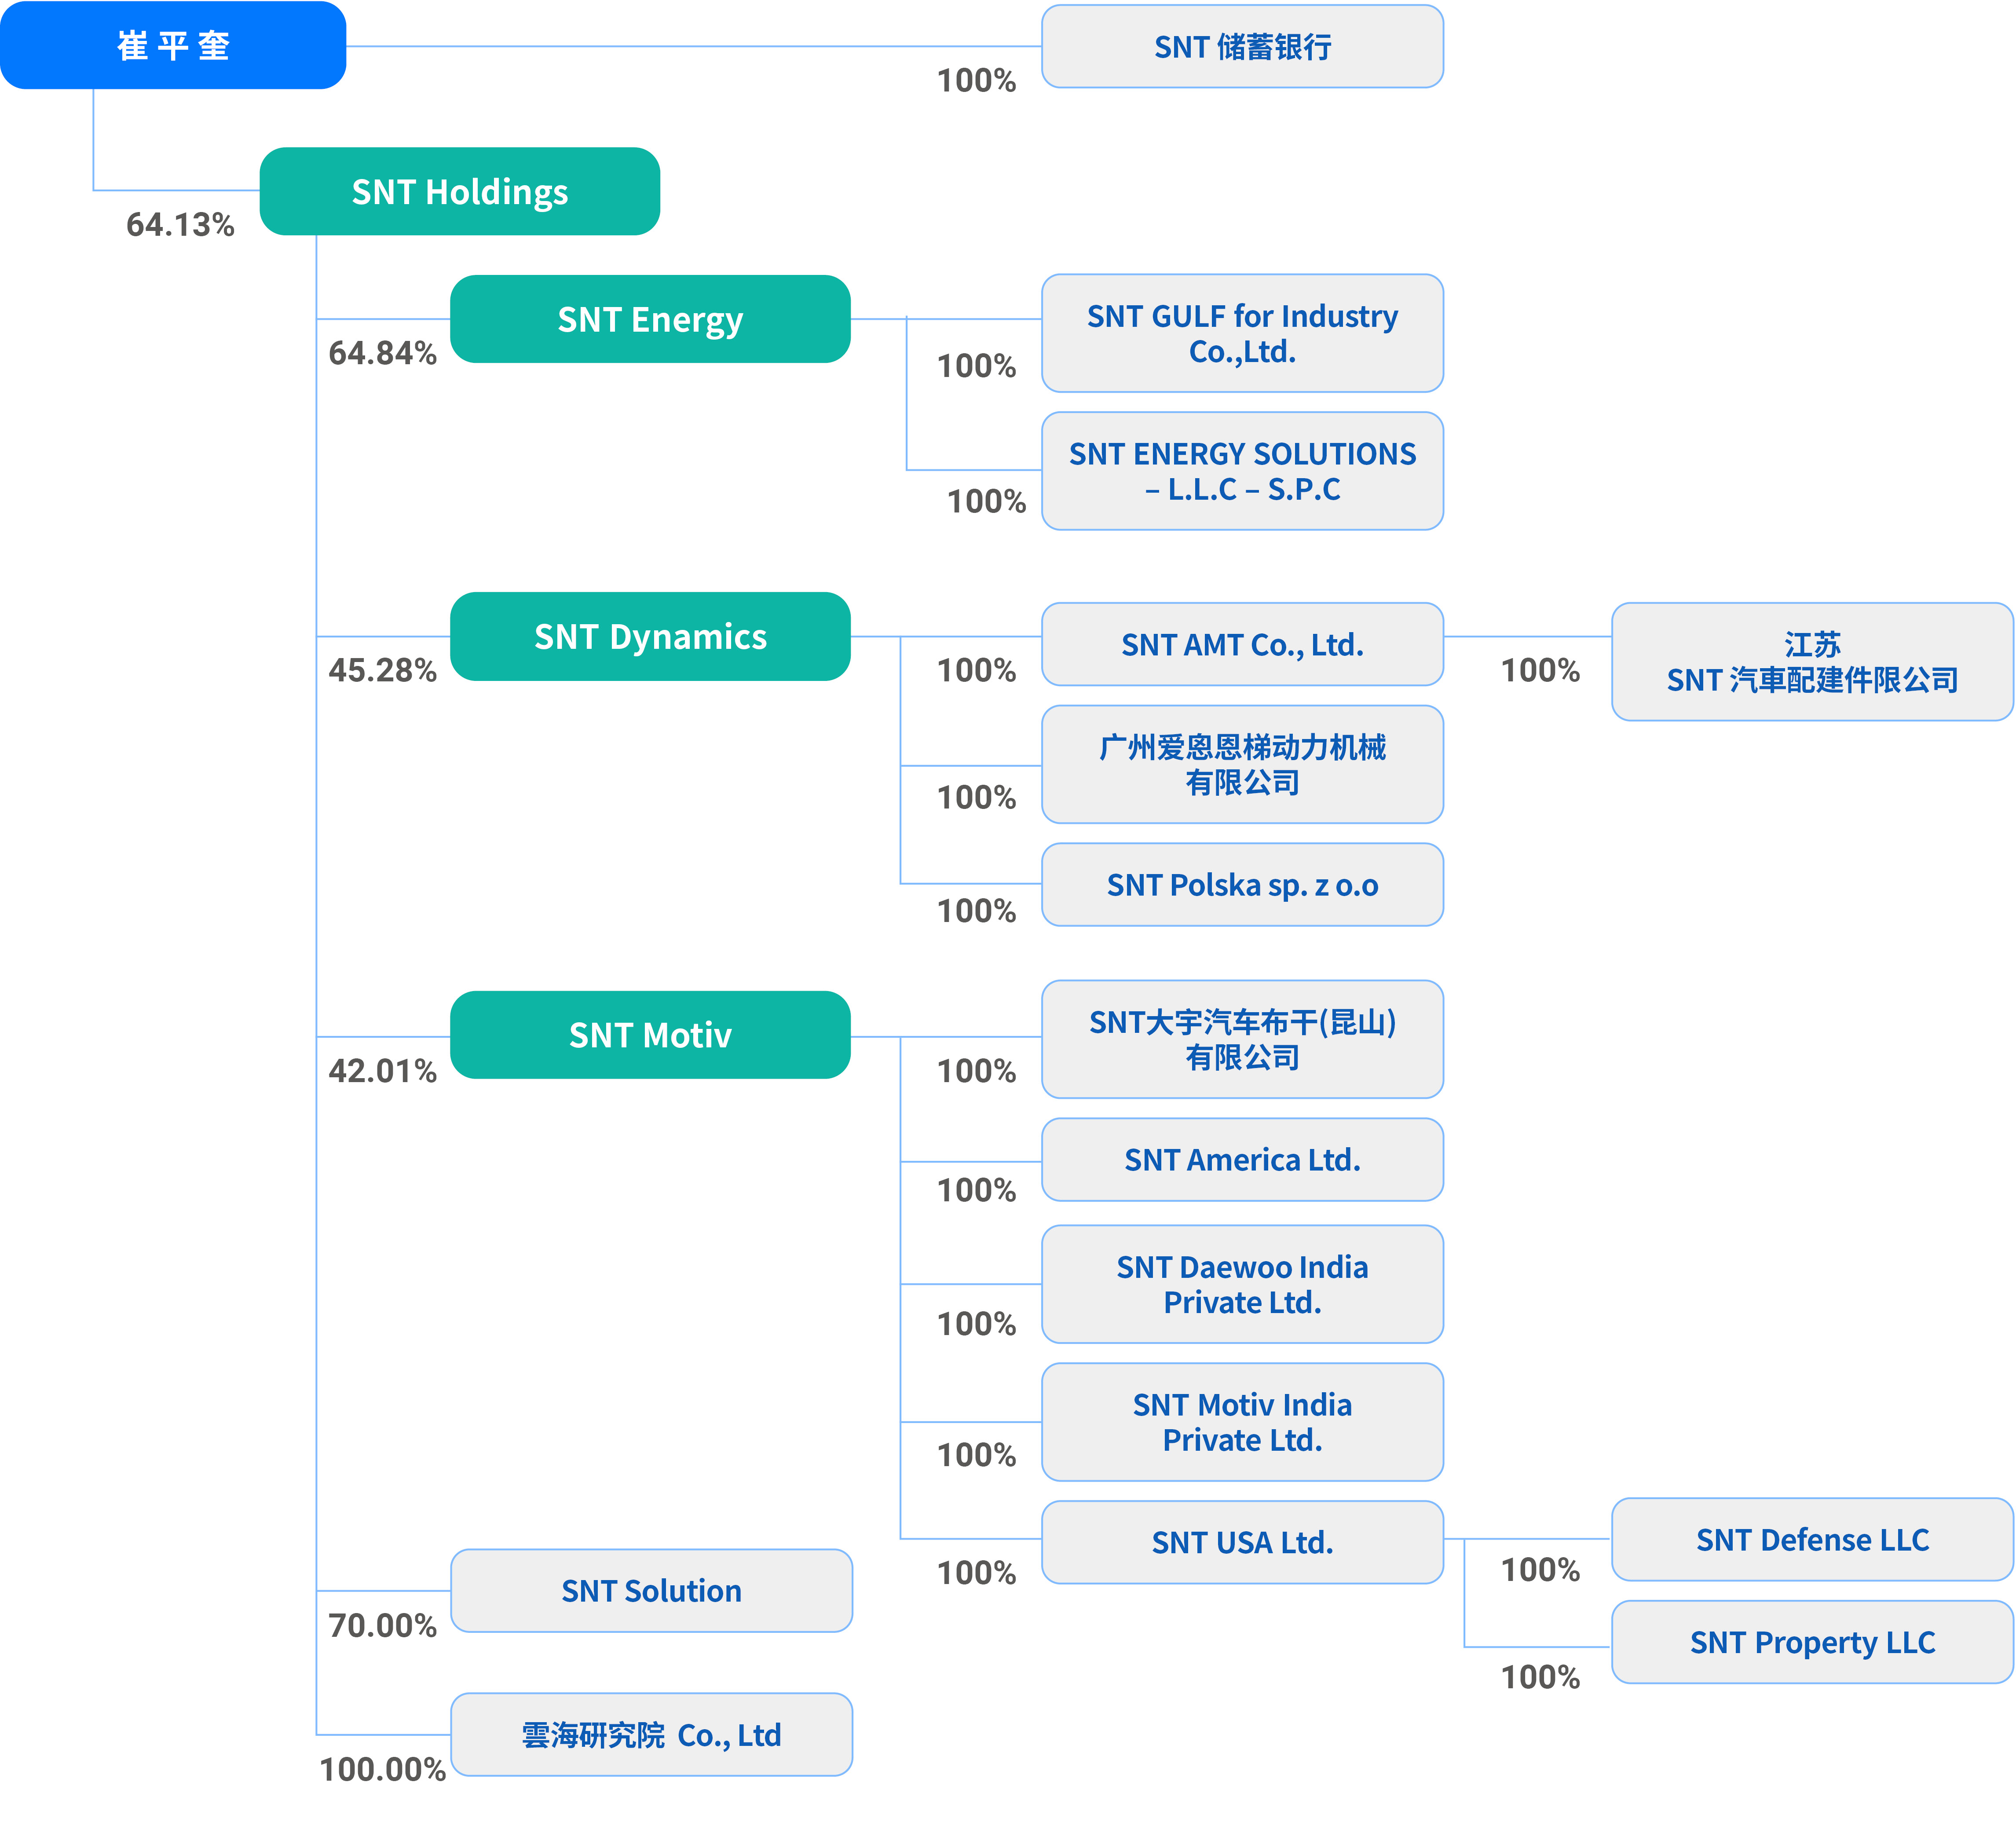Click the SNT Motiv node
The height and width of the screenshot is (1833, 2016).
coord(650,1035)
